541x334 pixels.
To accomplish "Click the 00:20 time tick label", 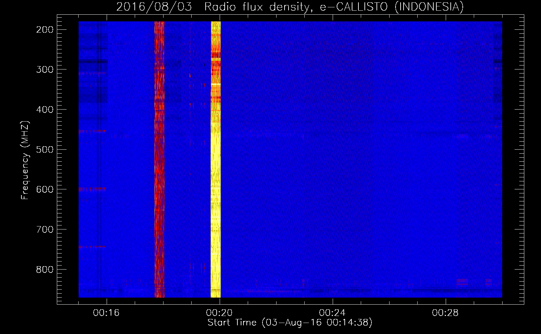I will (x=219, y=313).
